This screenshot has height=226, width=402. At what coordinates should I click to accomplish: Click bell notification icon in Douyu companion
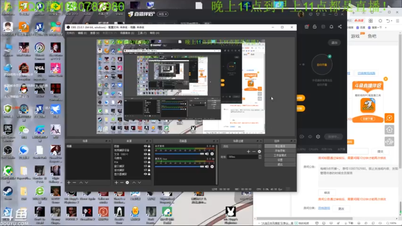click(x=331, y=27)
